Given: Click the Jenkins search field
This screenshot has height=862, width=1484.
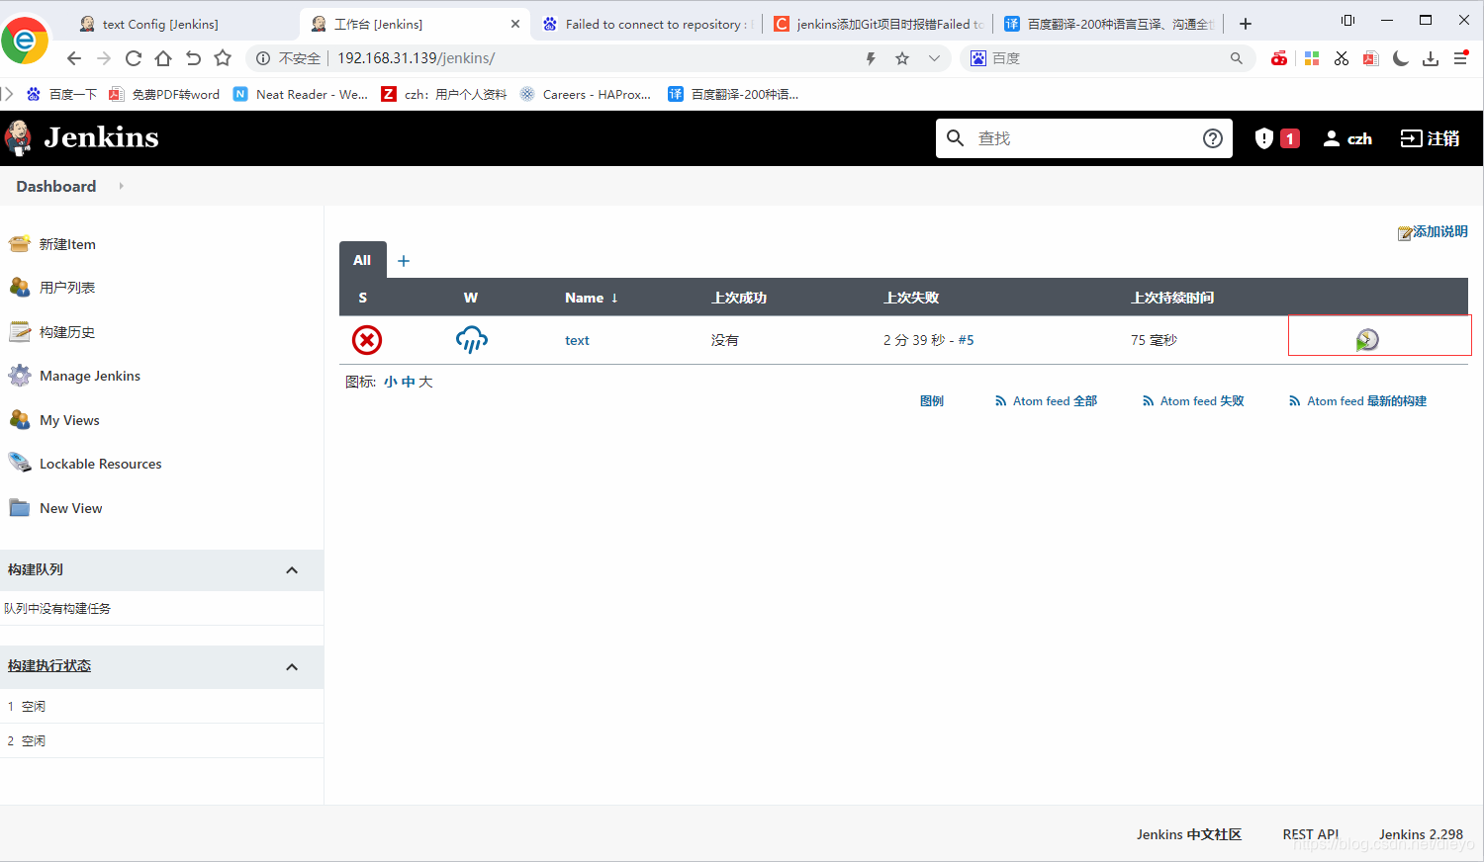Looking at the screenshot, I should [1083, 138].
